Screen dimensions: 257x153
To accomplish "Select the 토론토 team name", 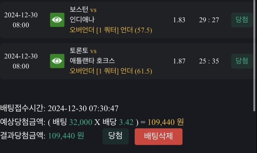I will (x=79, y=51).
